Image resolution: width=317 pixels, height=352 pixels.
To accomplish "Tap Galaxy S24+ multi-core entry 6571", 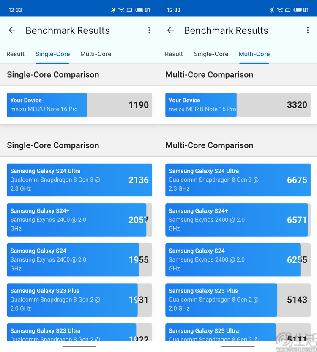I will [238, 220].
